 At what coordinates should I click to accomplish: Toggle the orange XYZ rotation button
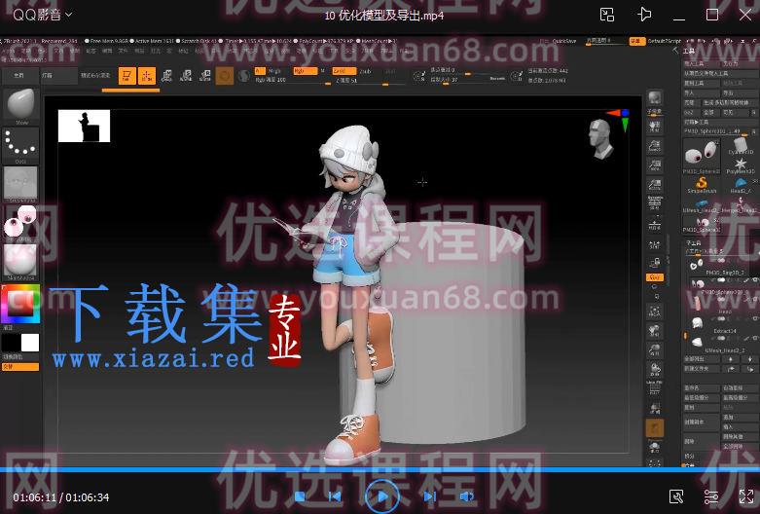tap(655, 277)
